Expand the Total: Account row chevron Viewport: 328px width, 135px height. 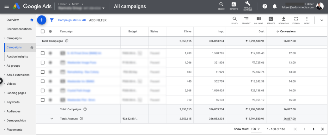[52, 119]
